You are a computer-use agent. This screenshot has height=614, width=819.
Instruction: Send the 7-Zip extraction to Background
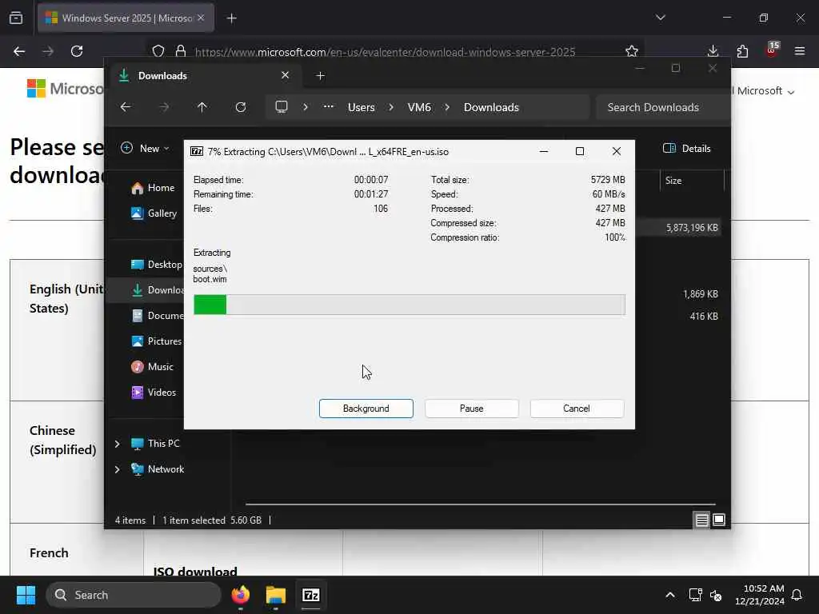pos(366,409)
